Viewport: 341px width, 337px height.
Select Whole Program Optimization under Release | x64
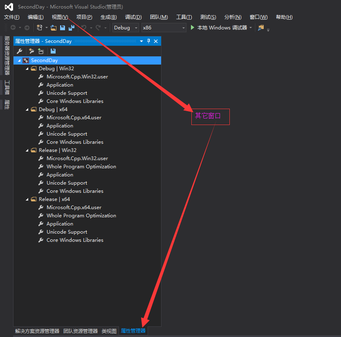[81, 216]
